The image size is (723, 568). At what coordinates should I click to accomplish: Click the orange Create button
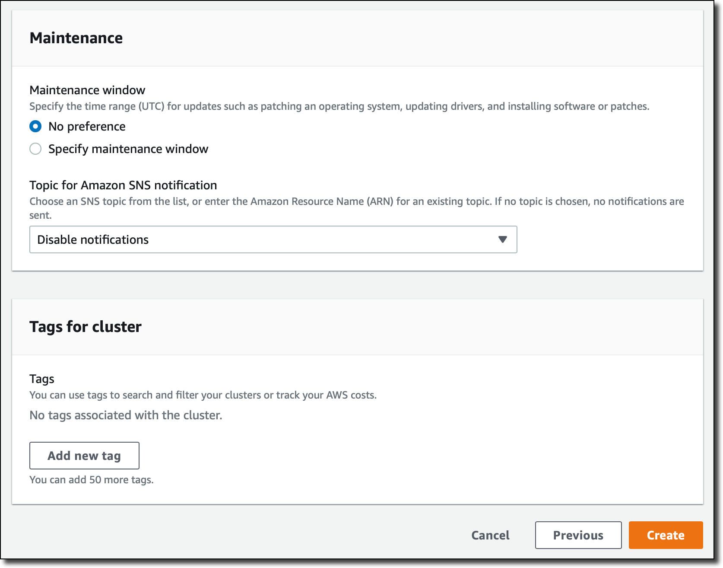[x=666, y=535]
